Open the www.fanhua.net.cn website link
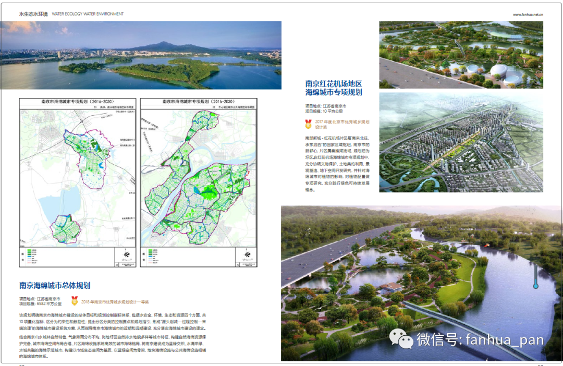 pos(528,15)
